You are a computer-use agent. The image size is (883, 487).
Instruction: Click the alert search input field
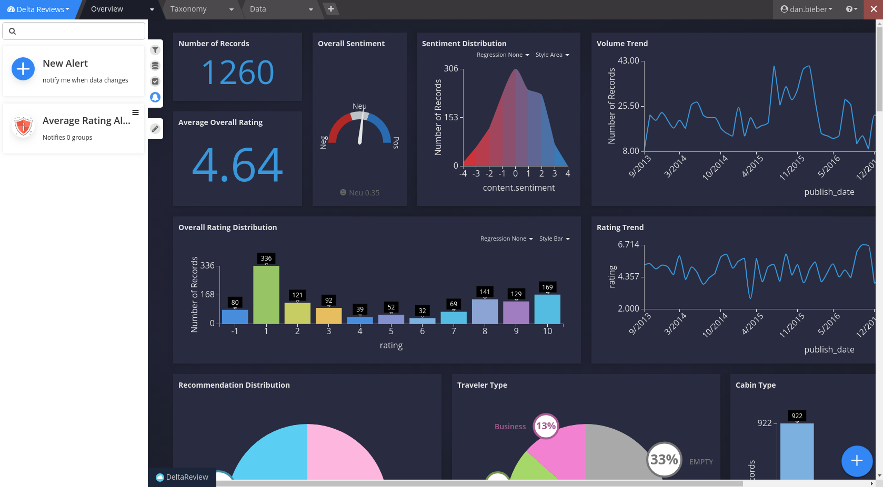click(74, 31)
